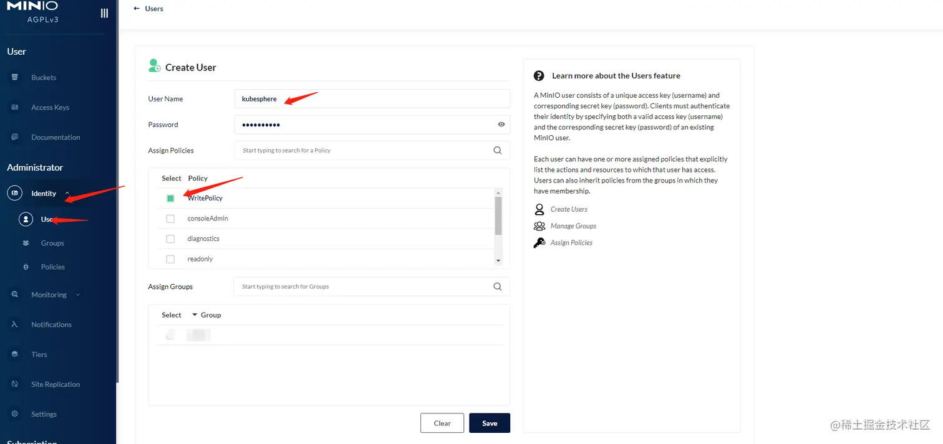Open Documentation menu item
The width and height of the screenshot is (943, 444).
coord(56,138)
